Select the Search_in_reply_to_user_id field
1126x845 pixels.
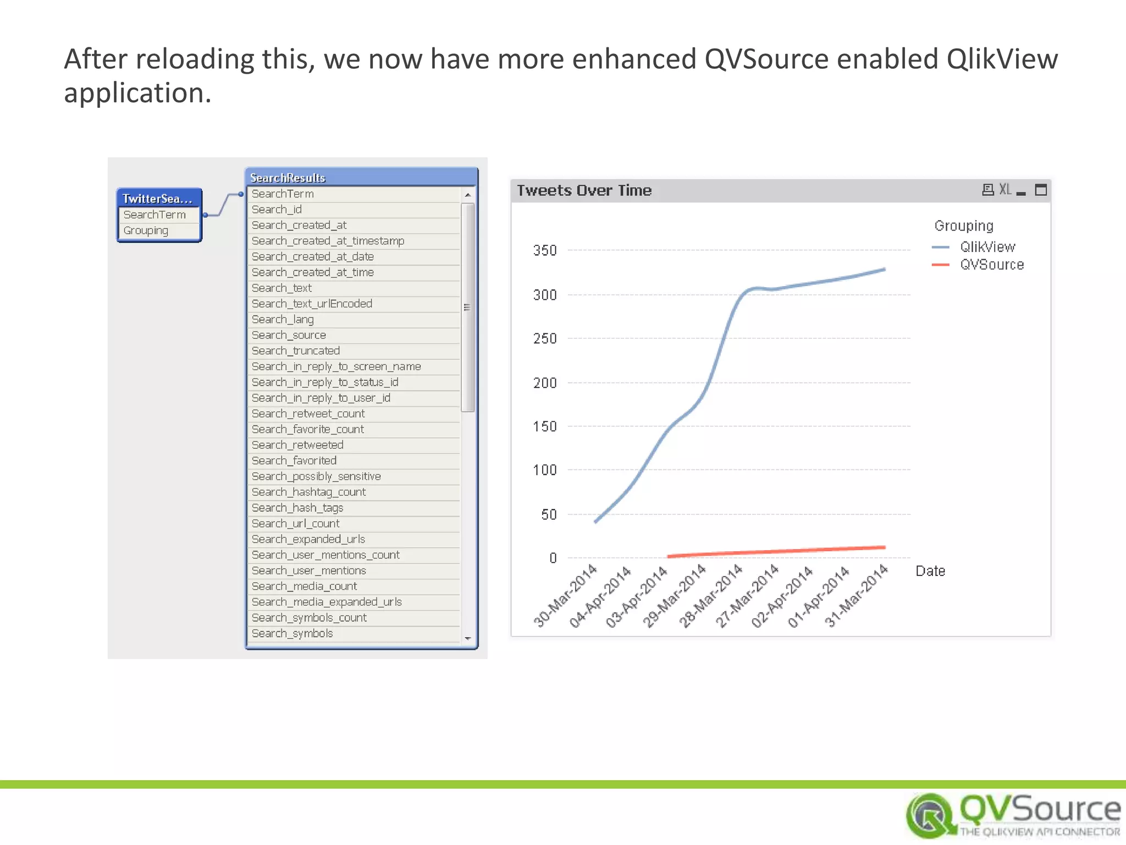(x=354, y=398)
